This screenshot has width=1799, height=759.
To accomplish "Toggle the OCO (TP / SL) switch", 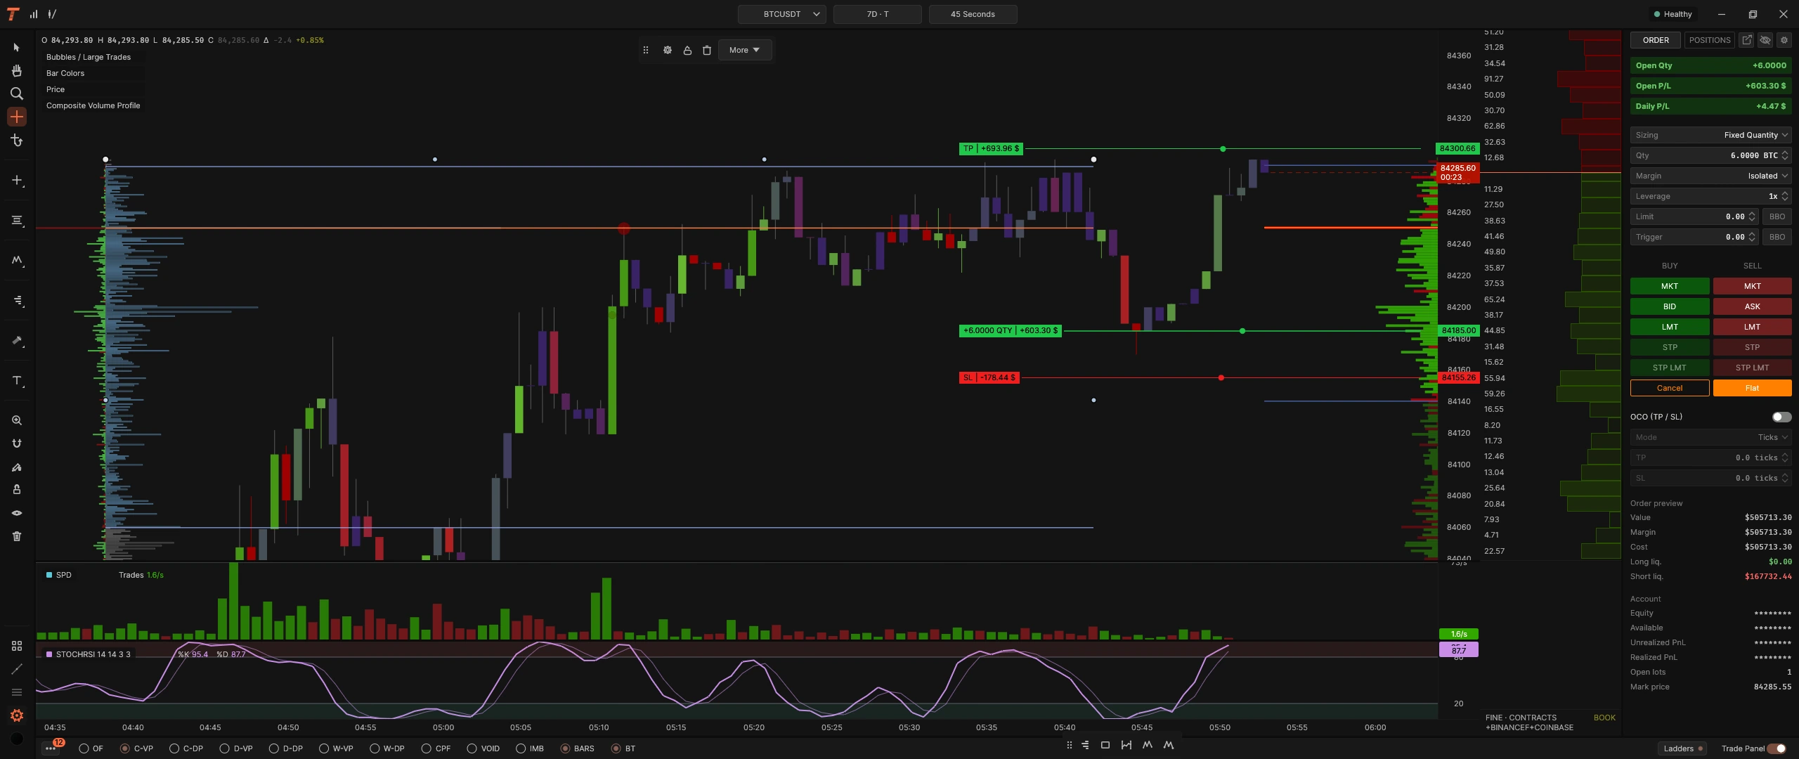I will click(x=1781, y=417).
